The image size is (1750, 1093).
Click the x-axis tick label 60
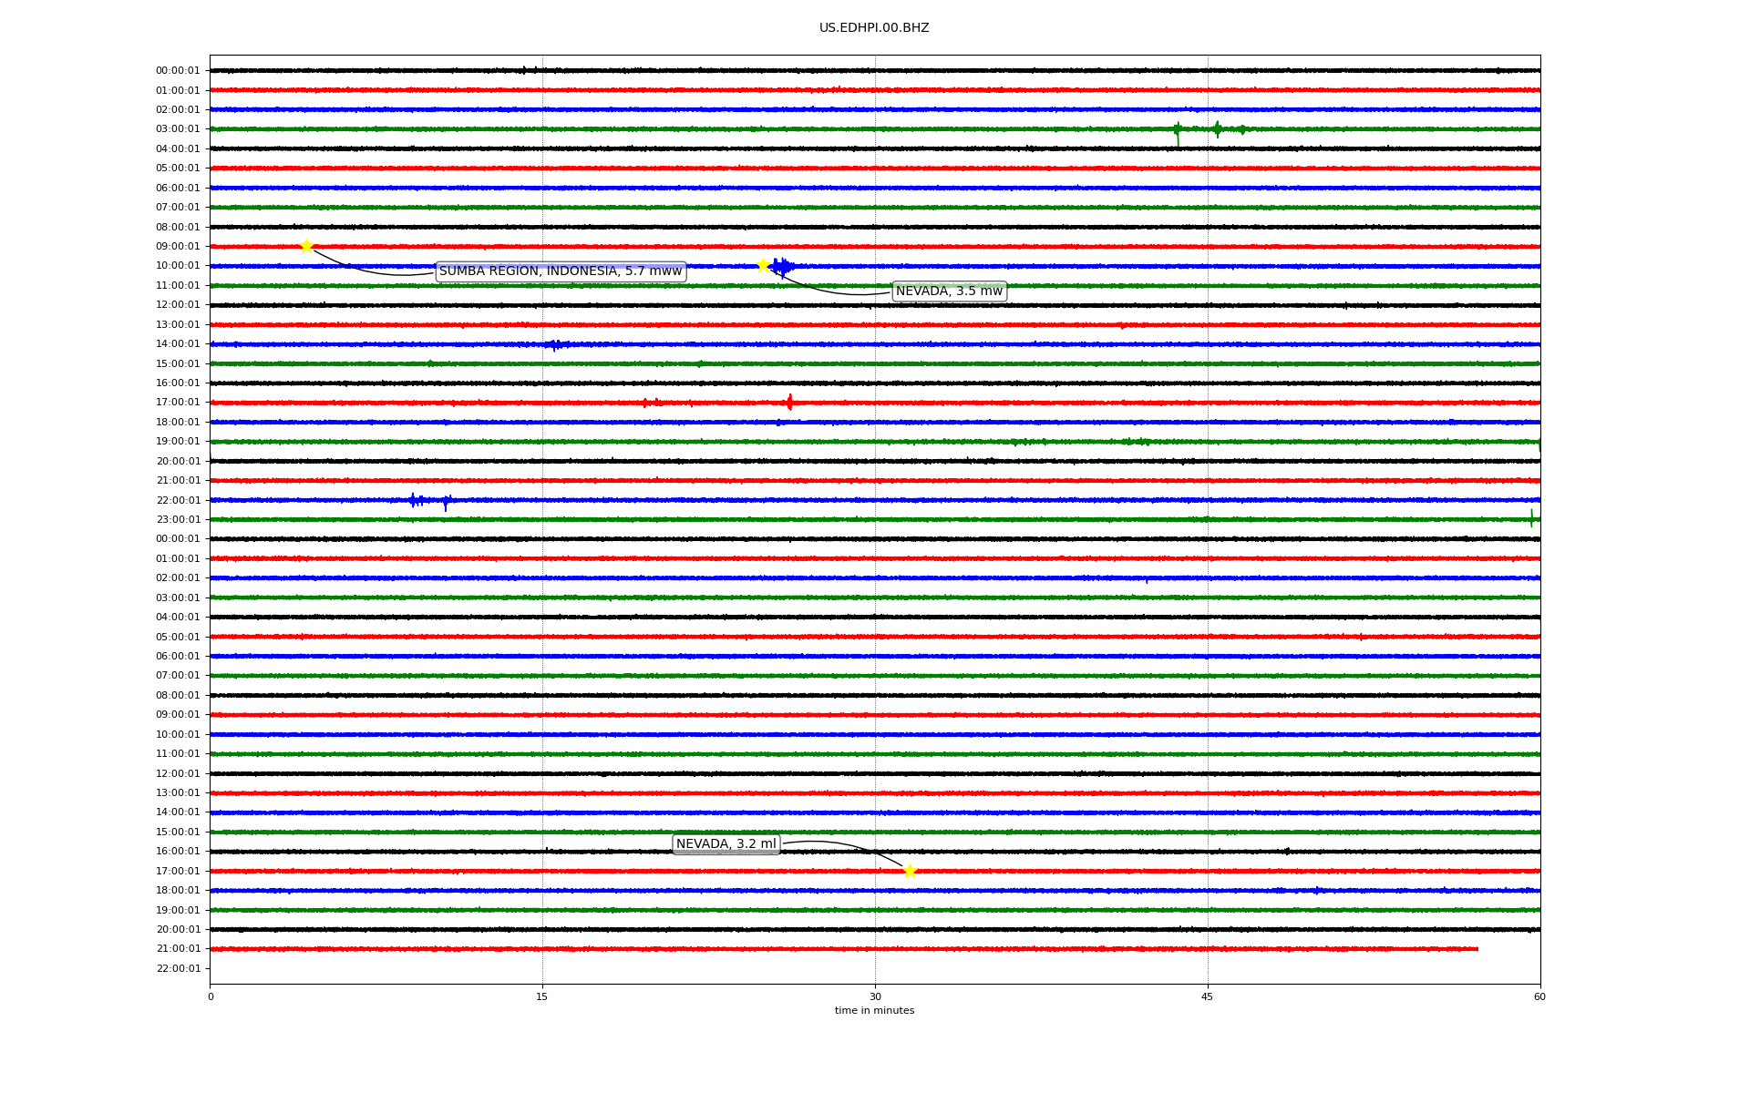pos(1539,996)
